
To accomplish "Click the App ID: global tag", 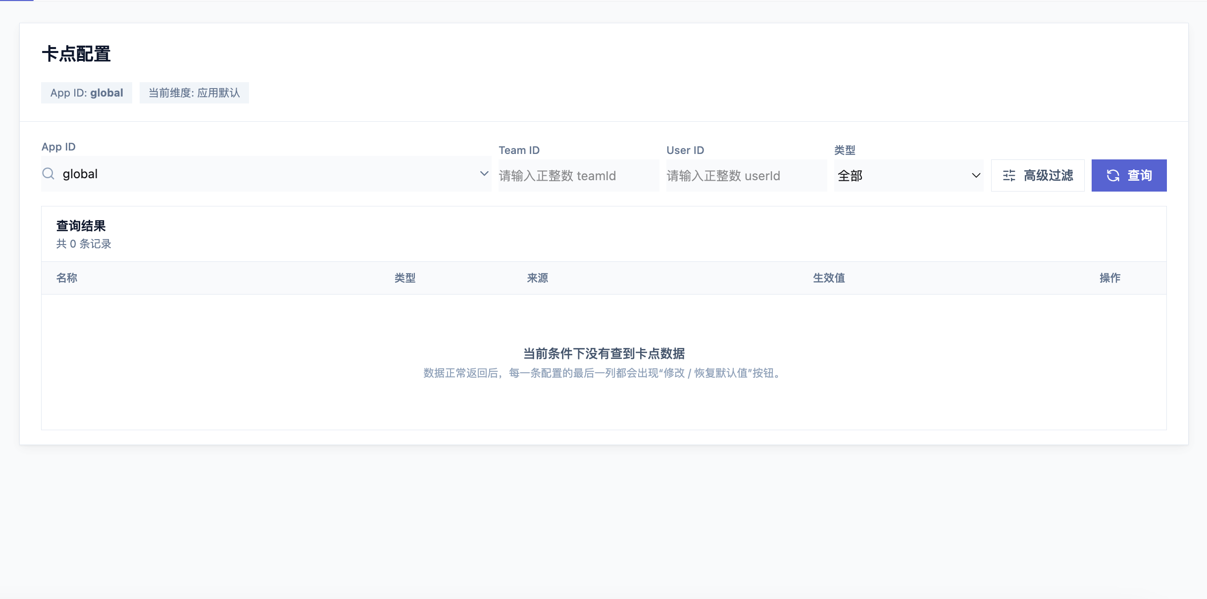I will tap(87, 93).
